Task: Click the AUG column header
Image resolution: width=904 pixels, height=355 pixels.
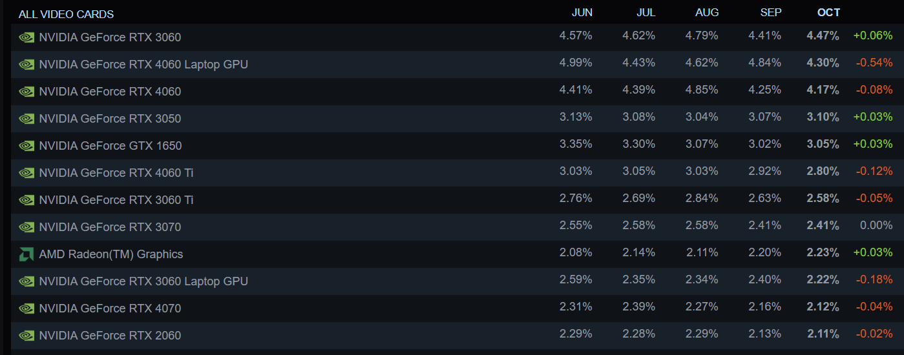Action: point(708,13)
